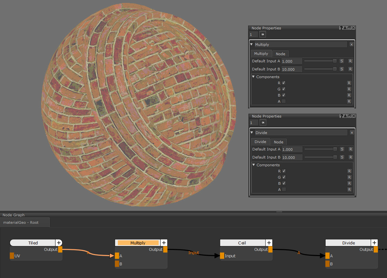Click the Default Input B value field in Divide
This screenshot has width=387, height=278.
click(x=292, y=158)
